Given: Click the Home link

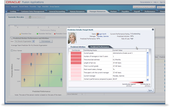Looking at the screenshot, I should pos(8,7).
